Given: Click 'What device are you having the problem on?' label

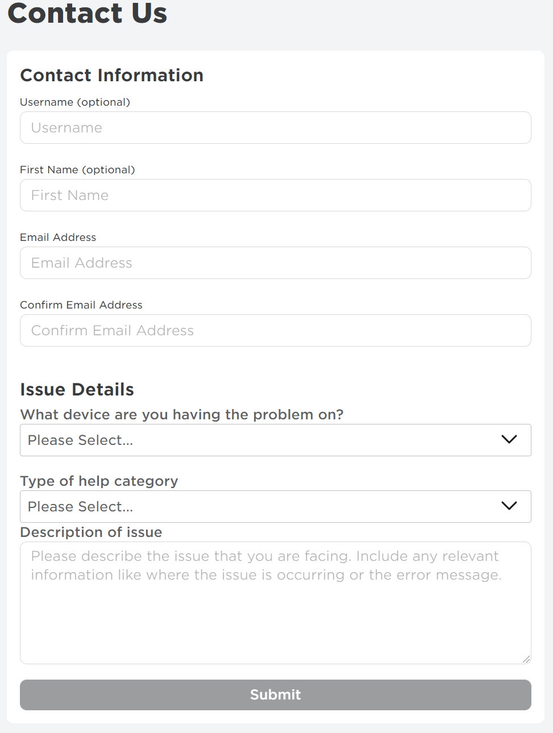Looking at the screenshot, I should (x=182, y=415).
